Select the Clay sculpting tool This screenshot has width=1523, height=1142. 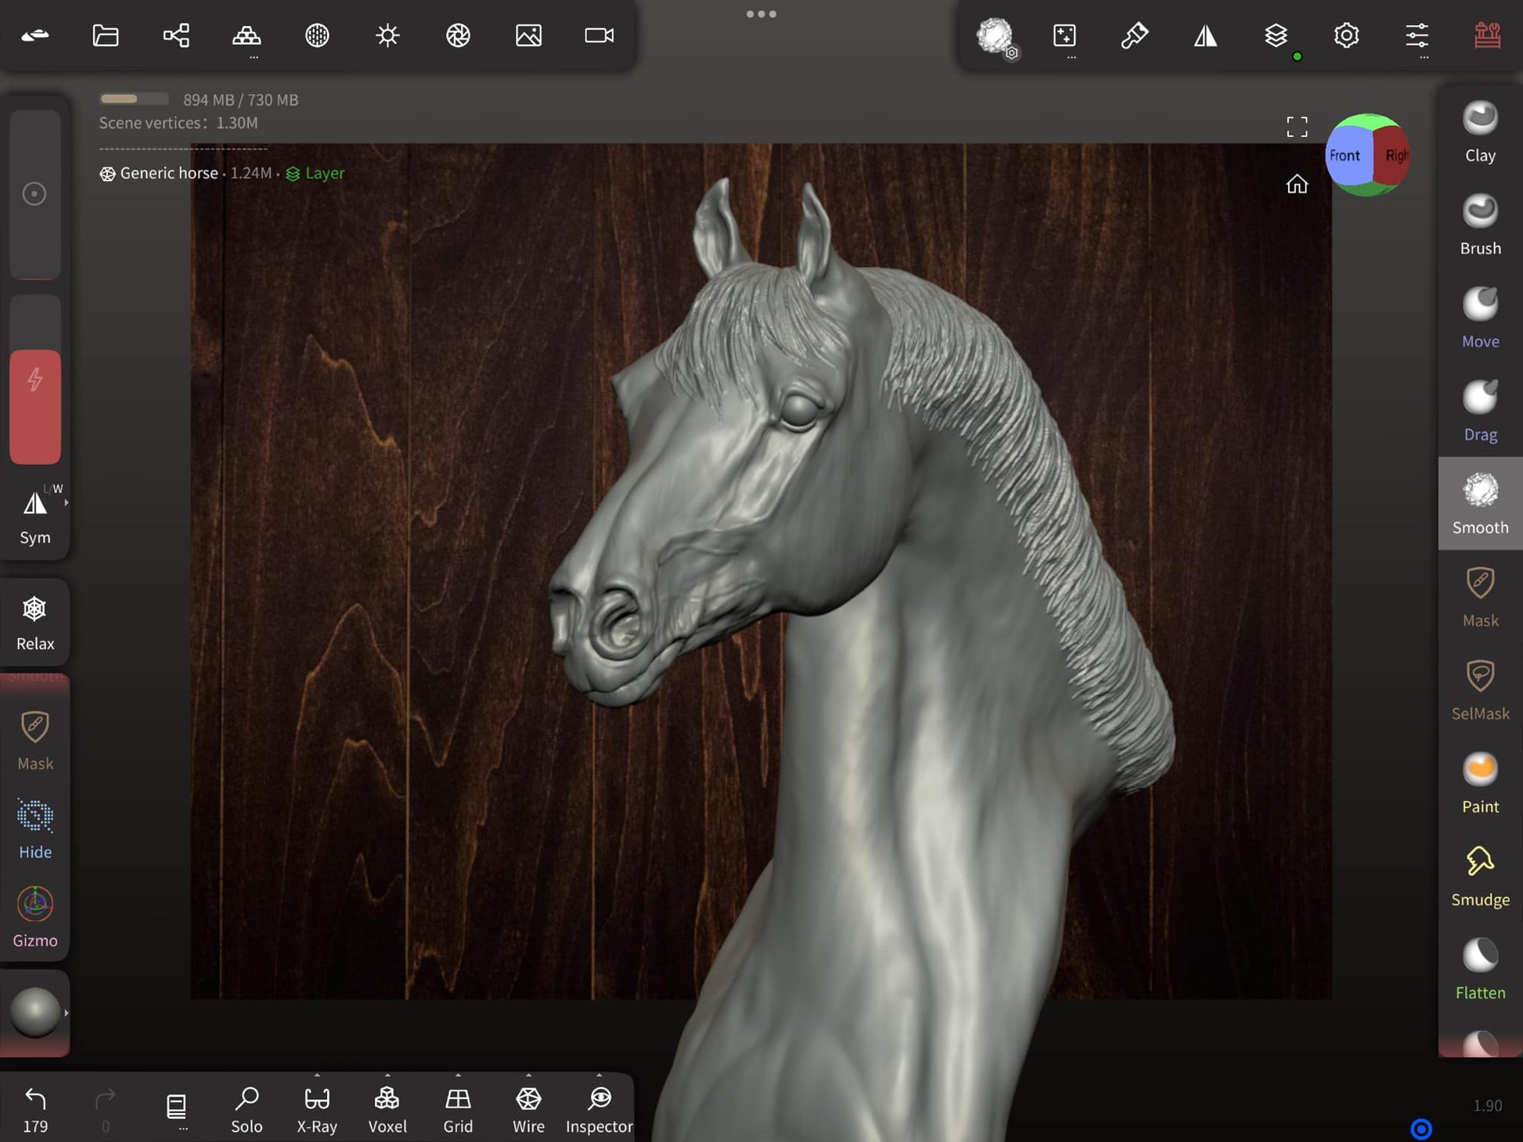[1479, 131]
